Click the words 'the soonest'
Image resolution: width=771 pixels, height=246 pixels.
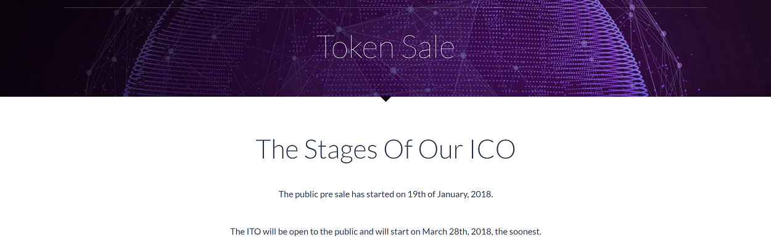point(518,232)
